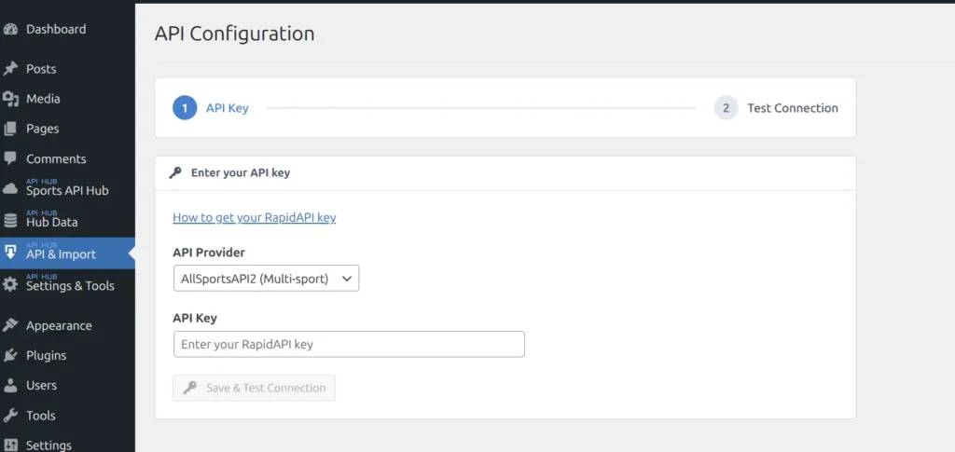Click the API Configuration page heading
Screen dimensions: 955x452
[234, 34]
